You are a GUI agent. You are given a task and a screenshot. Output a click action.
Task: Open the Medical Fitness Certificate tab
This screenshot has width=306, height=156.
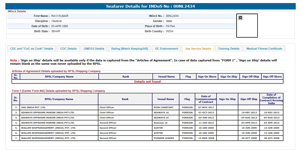tap(264, 49)
